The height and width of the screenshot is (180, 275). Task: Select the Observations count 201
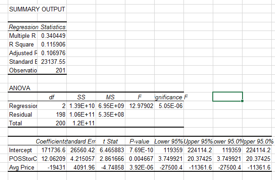point(60,70)
